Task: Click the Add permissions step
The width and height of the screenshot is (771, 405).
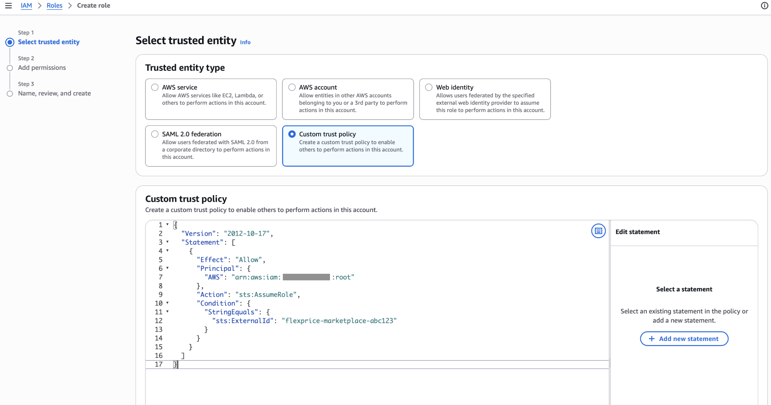Action: click(42, 68)
